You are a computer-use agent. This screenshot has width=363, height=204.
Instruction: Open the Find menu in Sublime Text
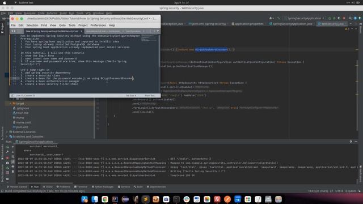pyautogui.click(x=44, y=25)
